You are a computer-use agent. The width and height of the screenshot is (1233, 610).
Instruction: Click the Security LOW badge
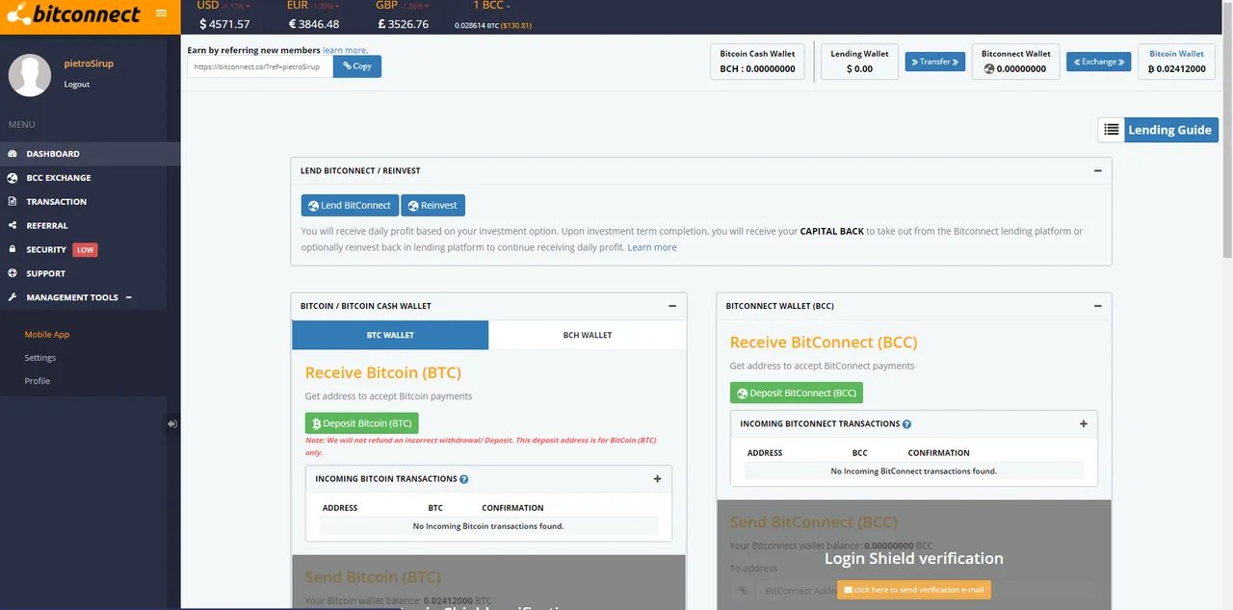86,250
